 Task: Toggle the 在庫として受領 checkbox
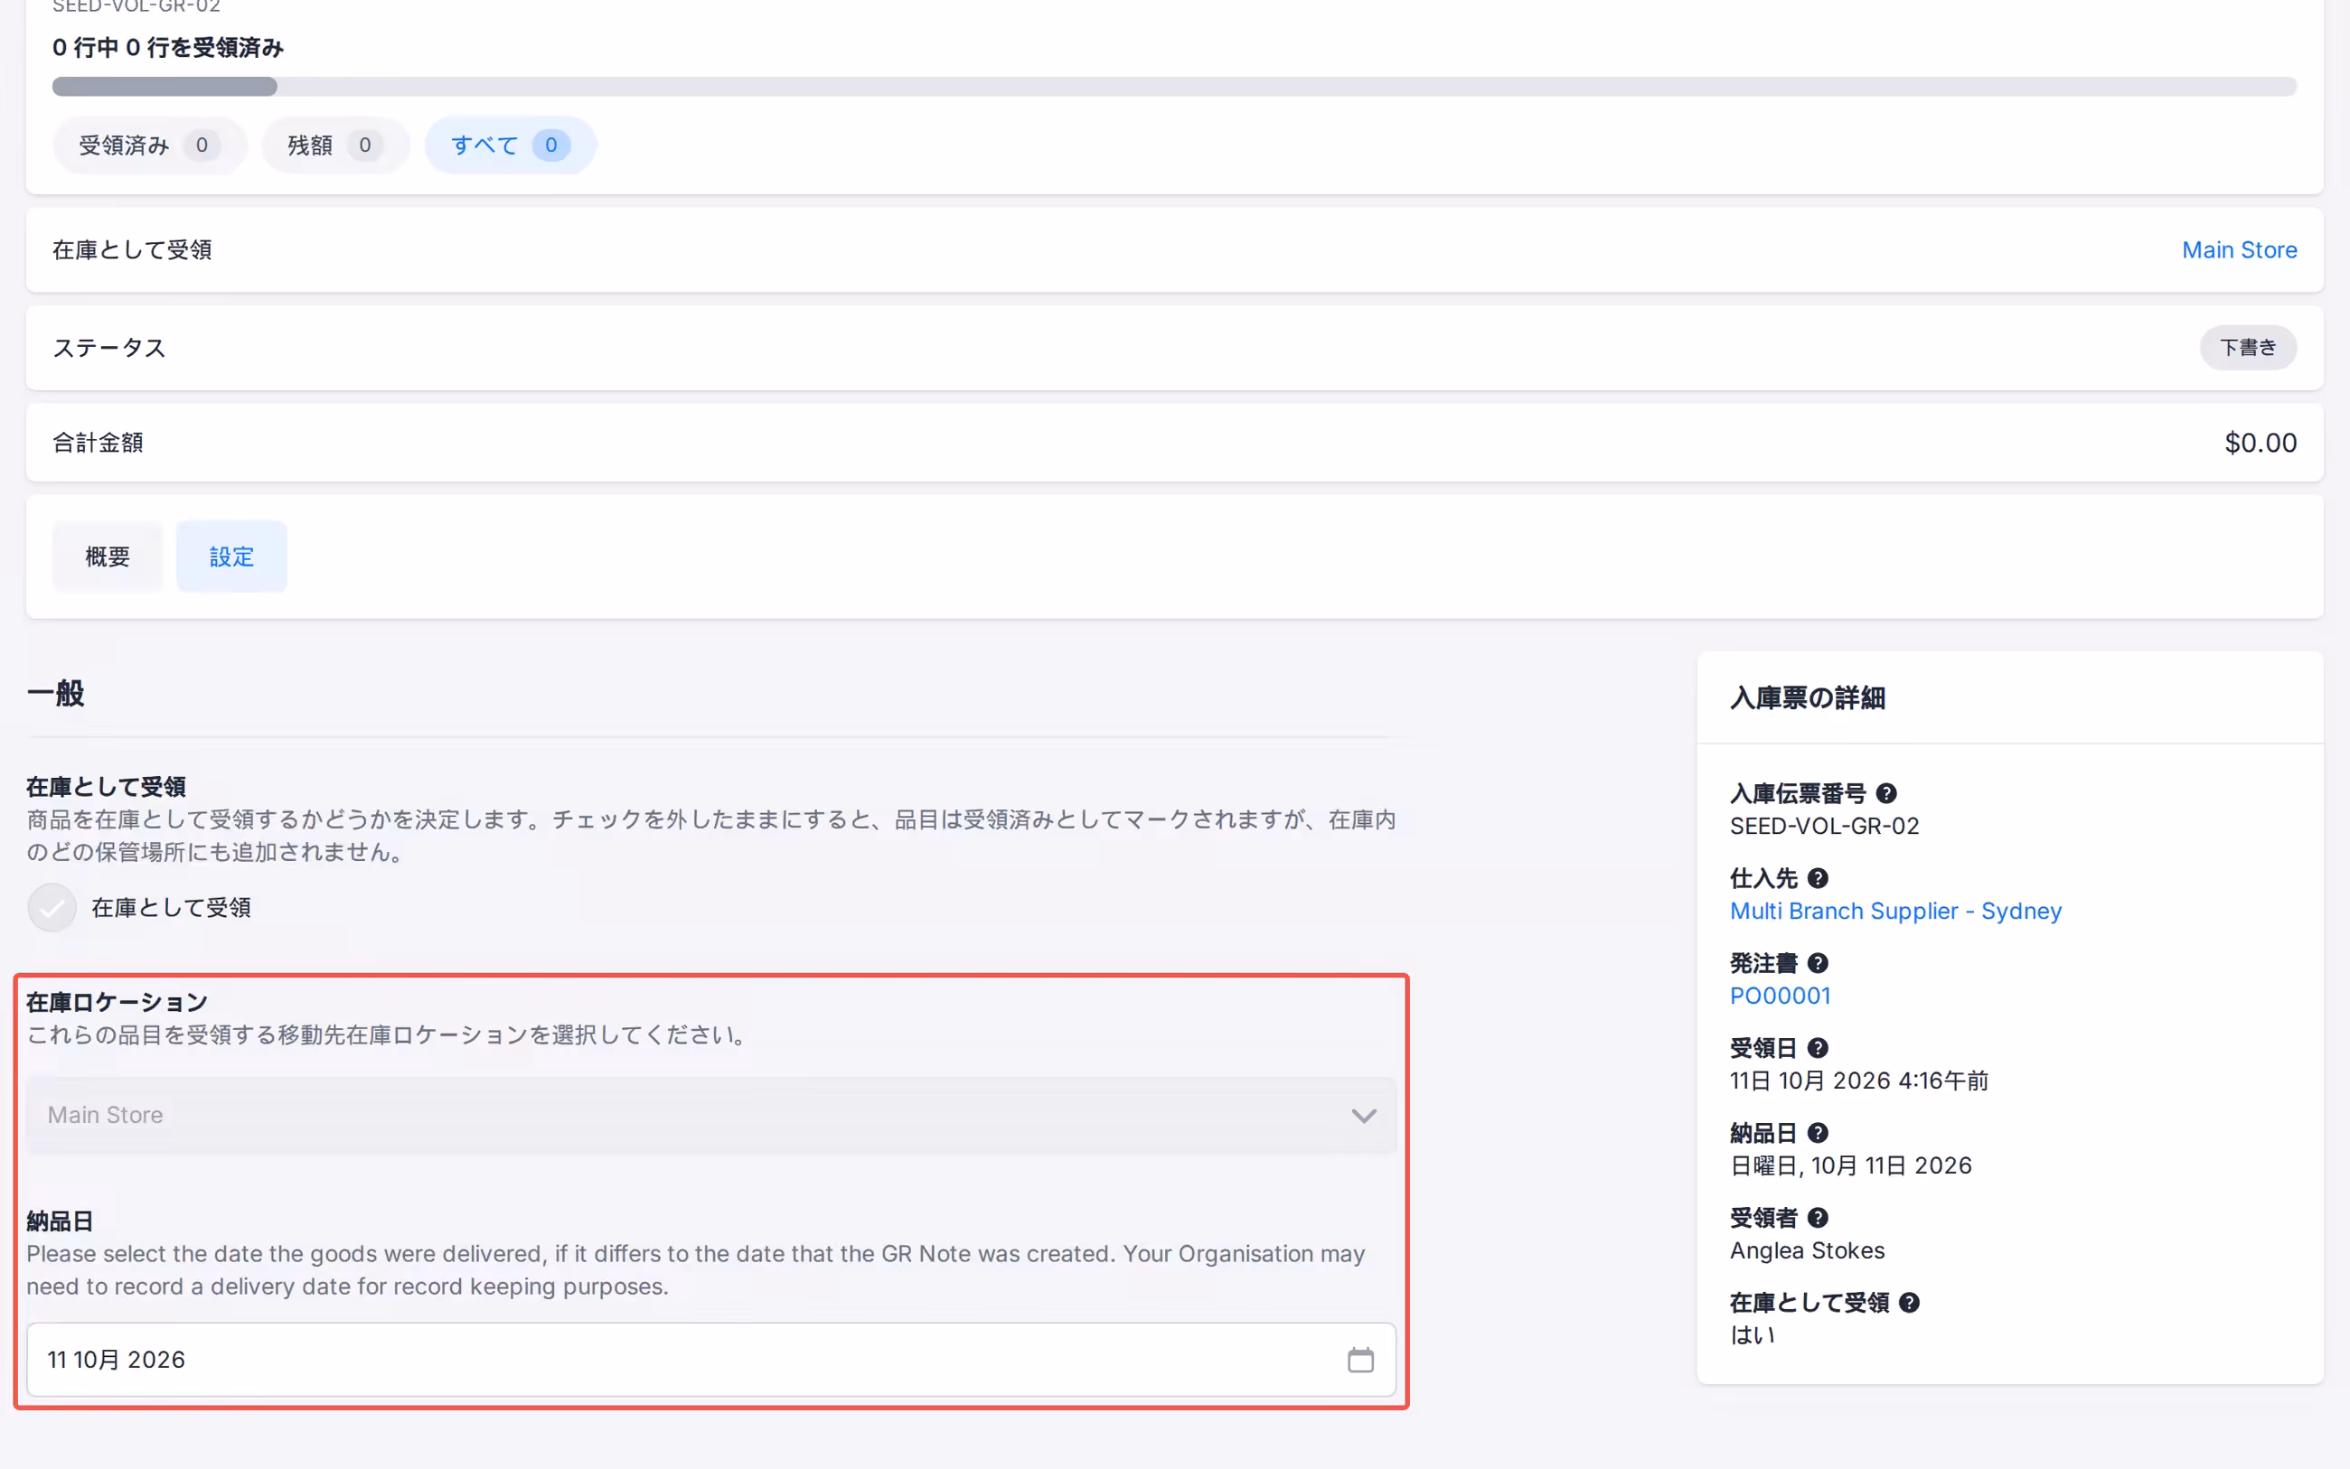pos(52,907)
